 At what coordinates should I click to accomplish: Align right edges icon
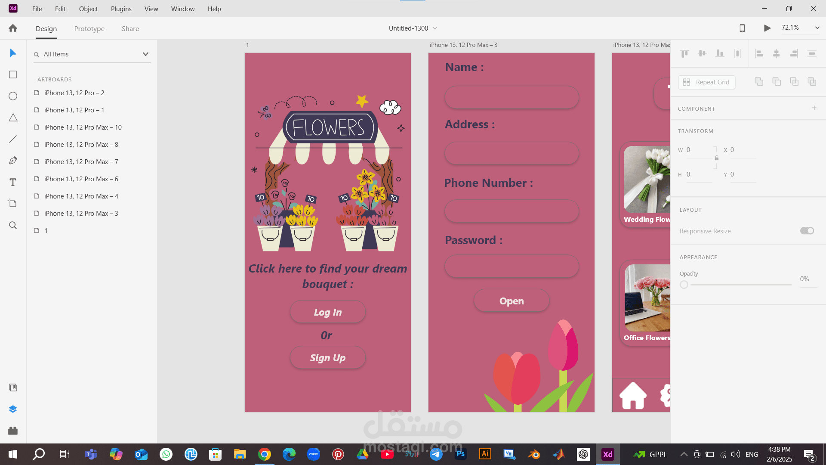[x=794, y=53]
